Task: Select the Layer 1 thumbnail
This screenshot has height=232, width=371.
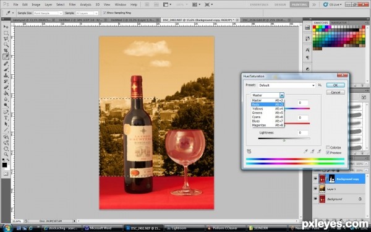Action: click(322, 189)
